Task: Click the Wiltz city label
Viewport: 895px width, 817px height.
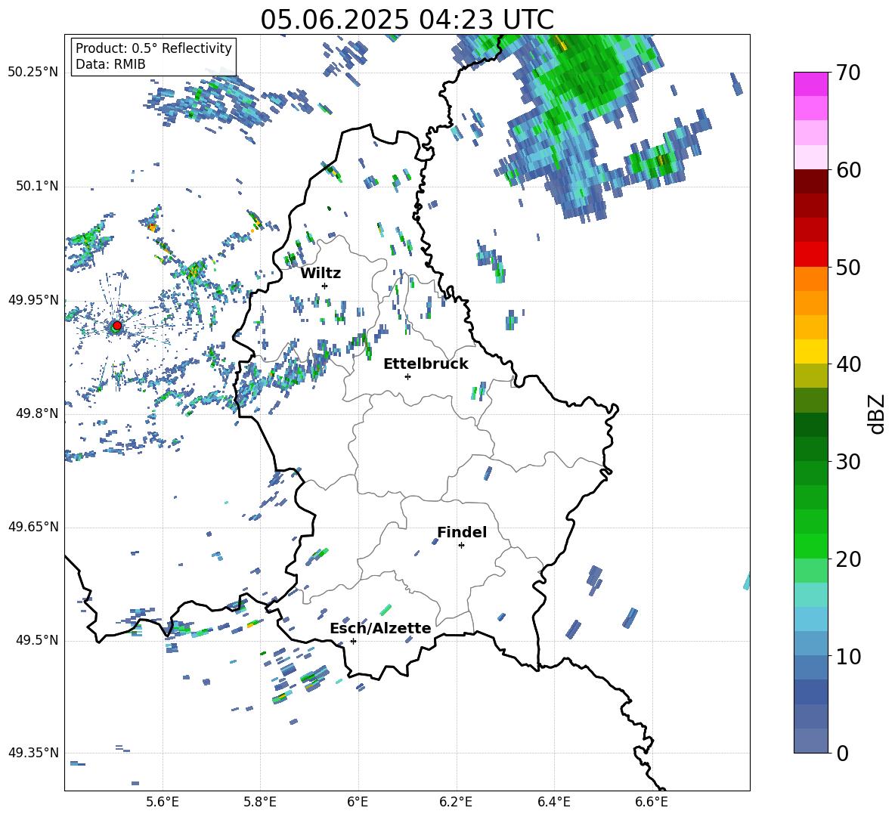Action: [321, 274]
